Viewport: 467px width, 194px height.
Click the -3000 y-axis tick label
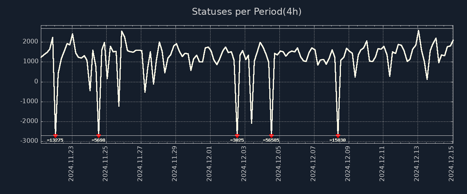click(29, 141)
